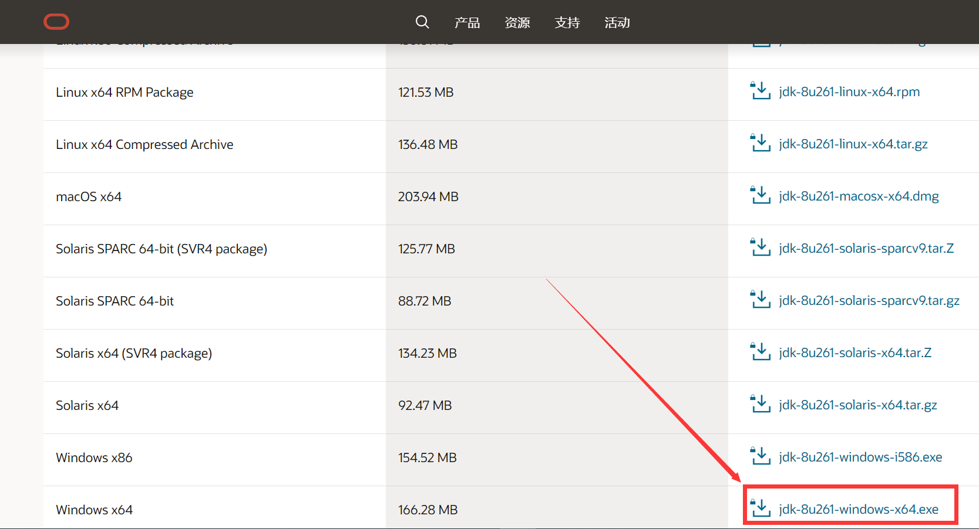The width and height of the screenshot is (979, 529).
Task: Open the search magnifier icon
Action: click(x=422, y=22)
